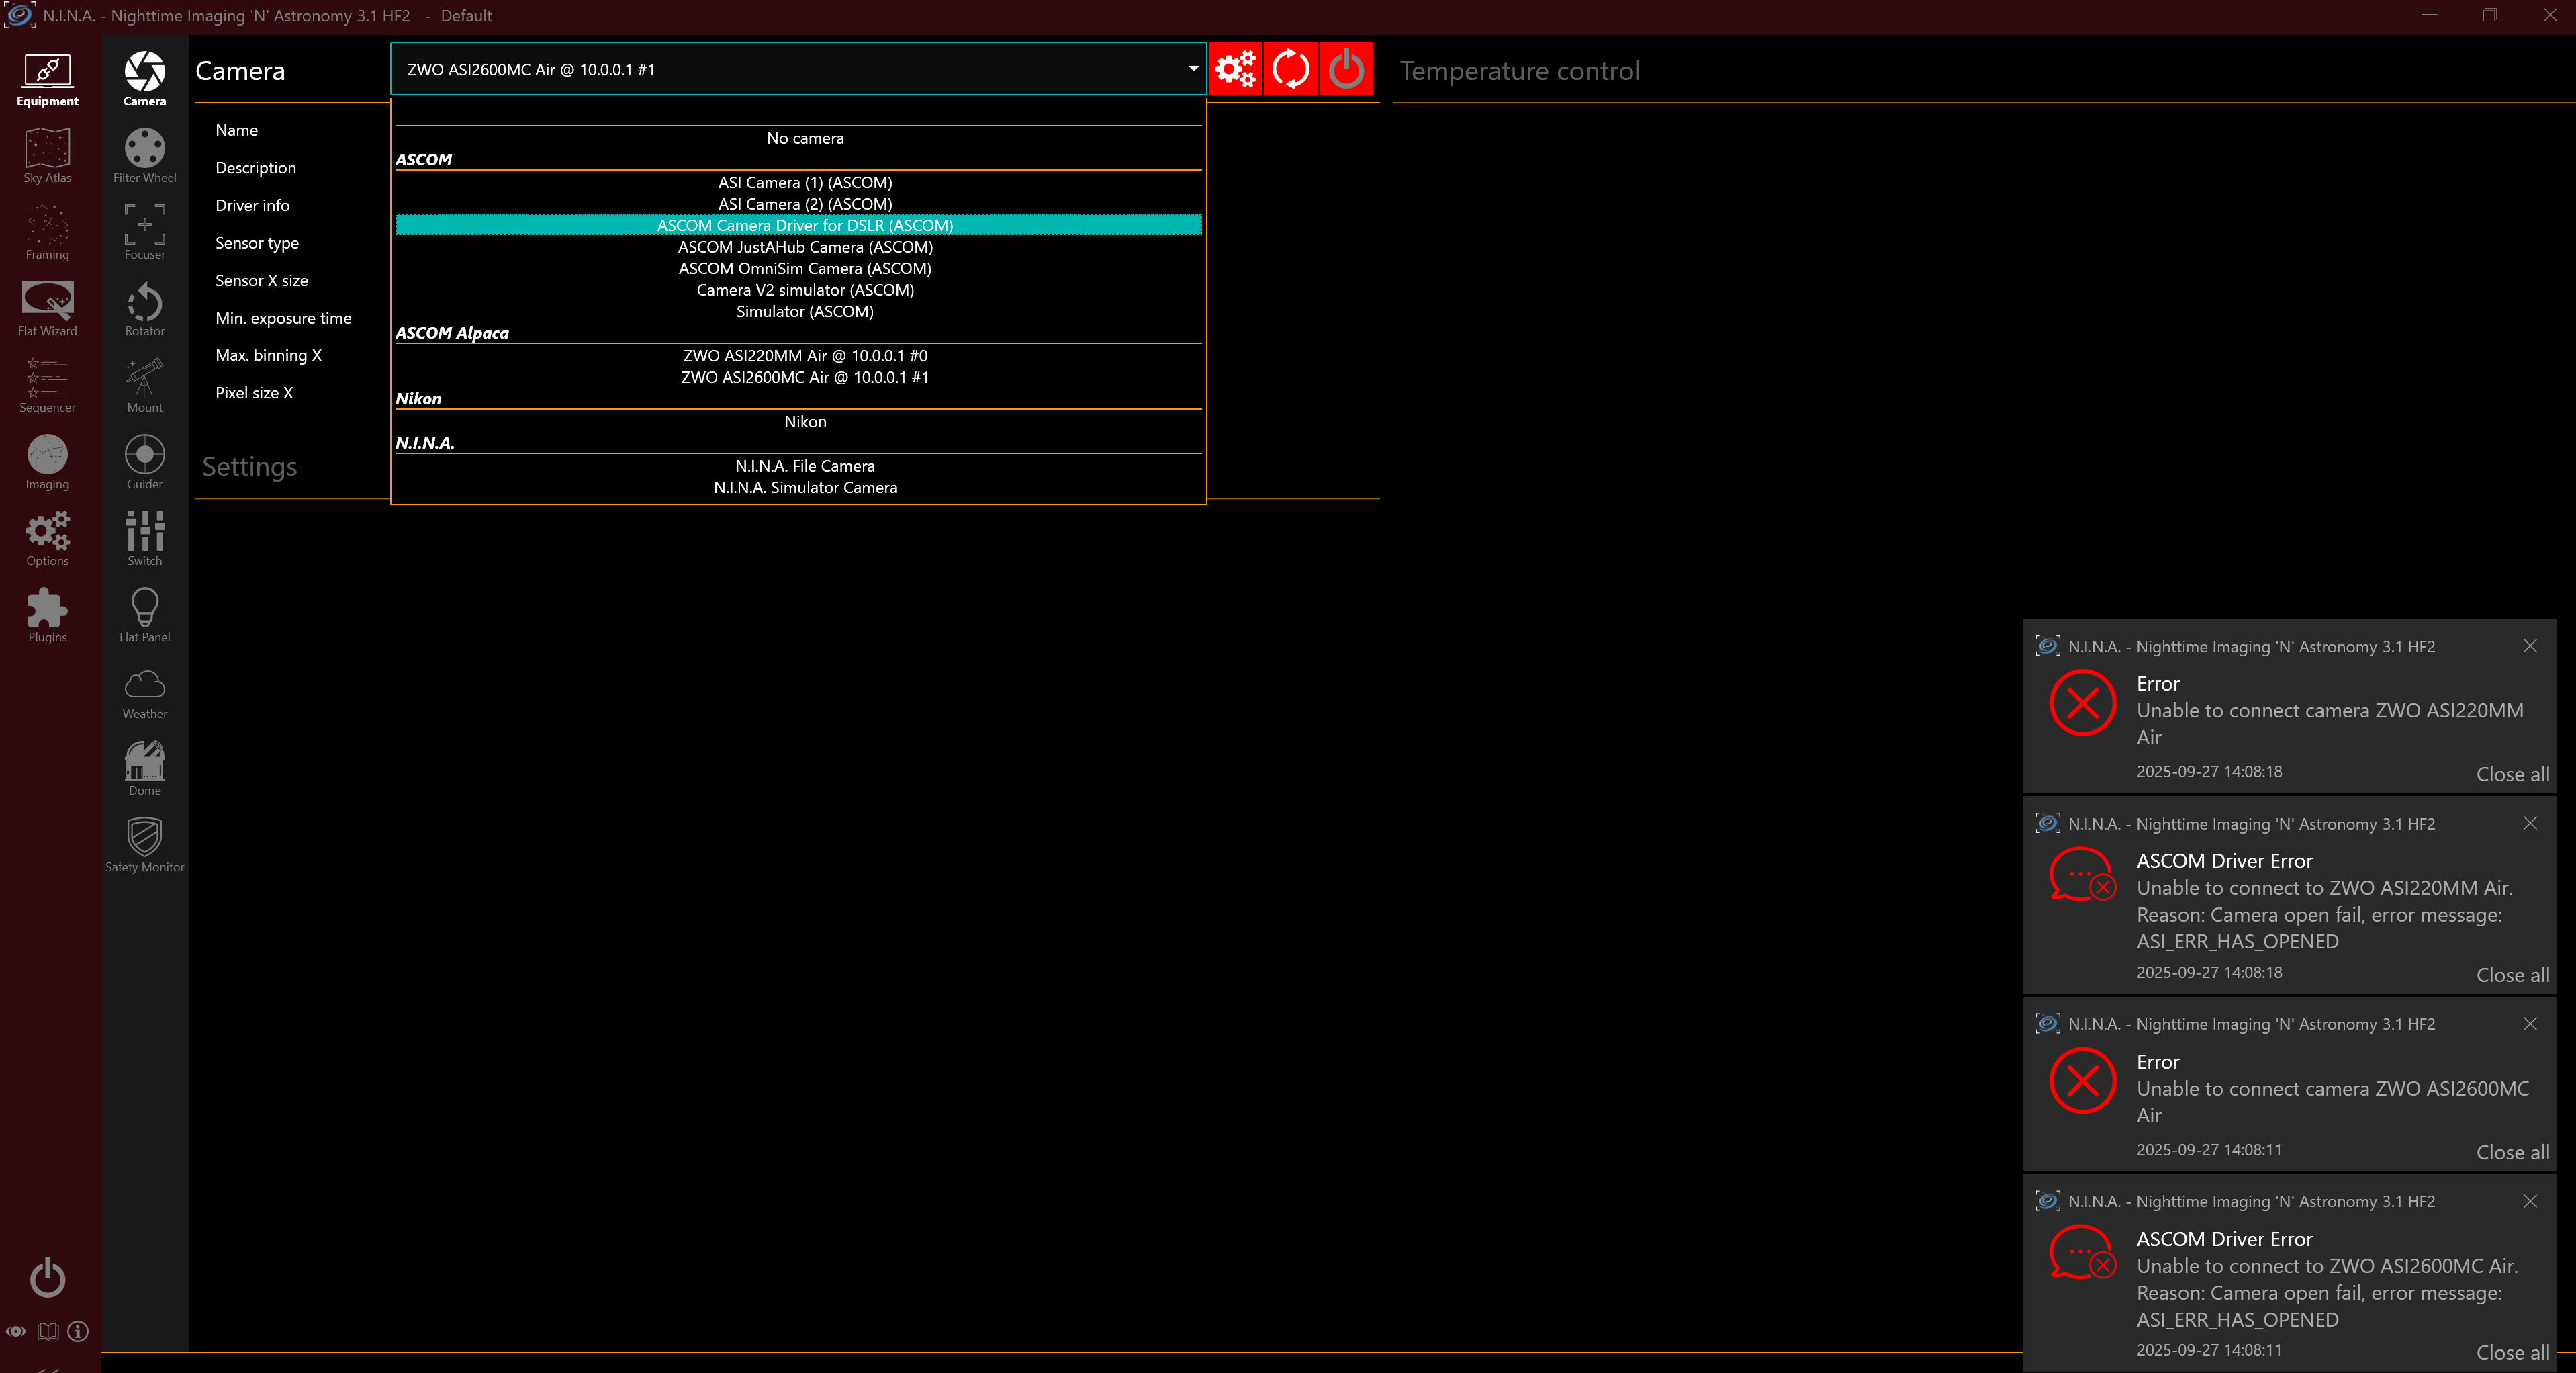2576x1373 pixels.
Task: Choose ASCOM Camera Driver for DSLR
Action: pyautogui.click(x=804, y=225)
